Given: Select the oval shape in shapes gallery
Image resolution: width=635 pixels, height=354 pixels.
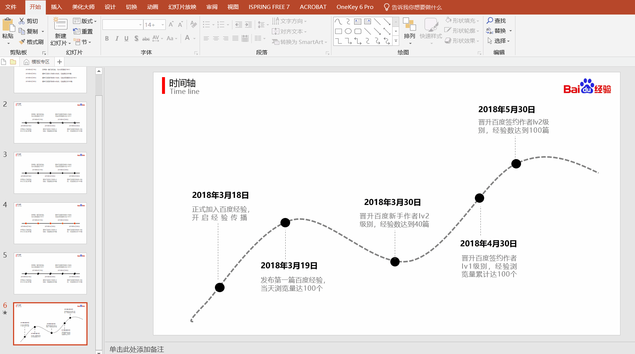Looking at the screenshot, I should click(348, 31).
